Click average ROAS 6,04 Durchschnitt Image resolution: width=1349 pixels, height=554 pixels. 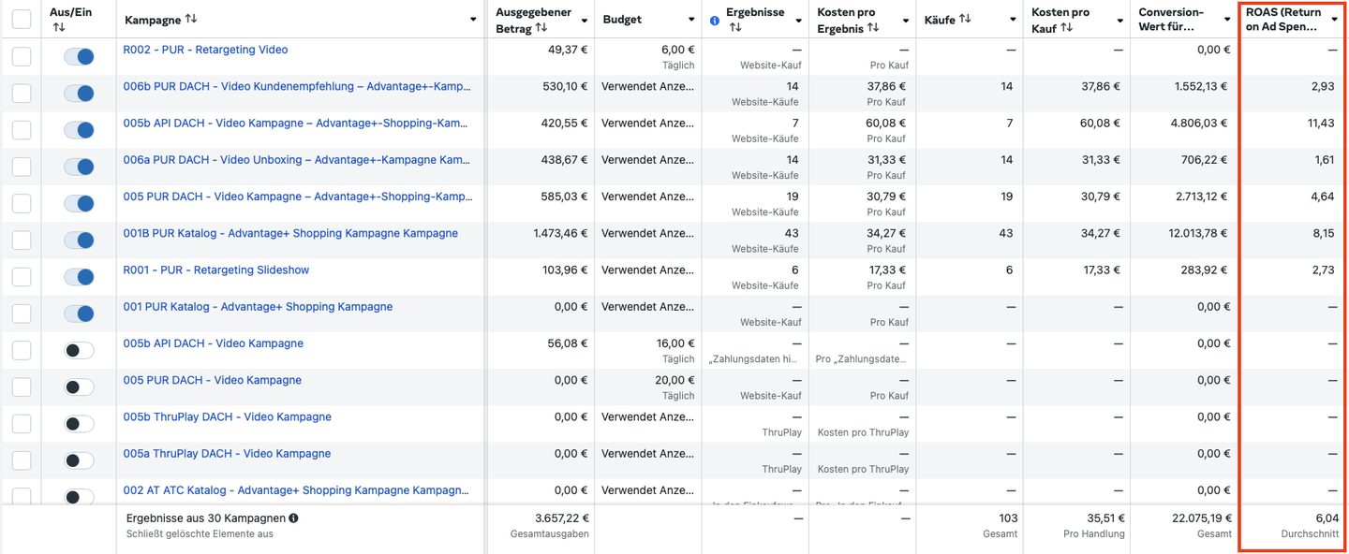(1310, 525)
